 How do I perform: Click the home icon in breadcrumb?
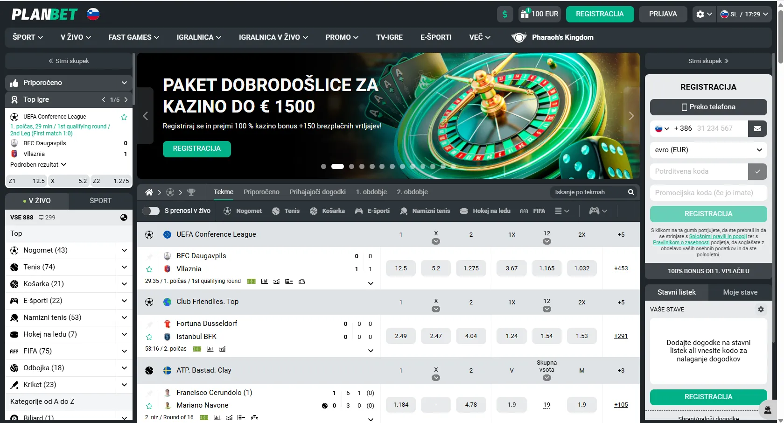149,192
